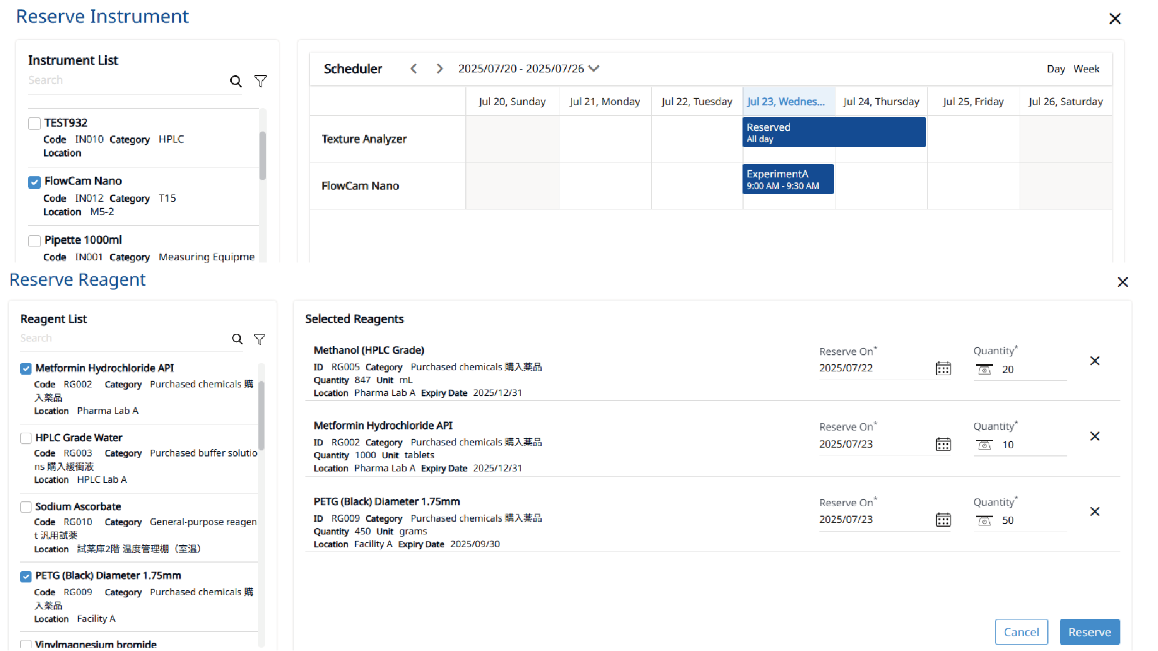Open calendar picker for PETG reserve date

tap(943, 520)
